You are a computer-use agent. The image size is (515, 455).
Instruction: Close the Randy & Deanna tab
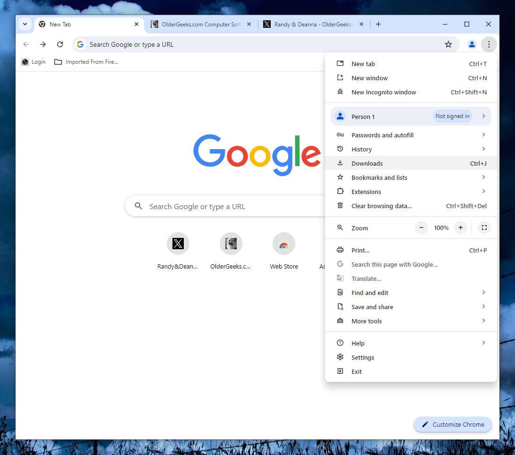(x=361, y=24)
